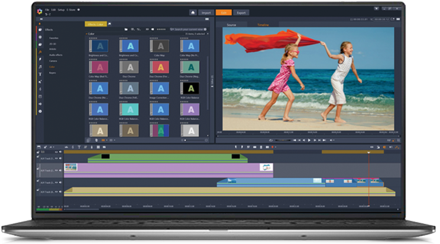Screen dimensions: 440x244
Task: Select the Duo Chrome gray effect thumbnail
Action: tap(129, 67)
